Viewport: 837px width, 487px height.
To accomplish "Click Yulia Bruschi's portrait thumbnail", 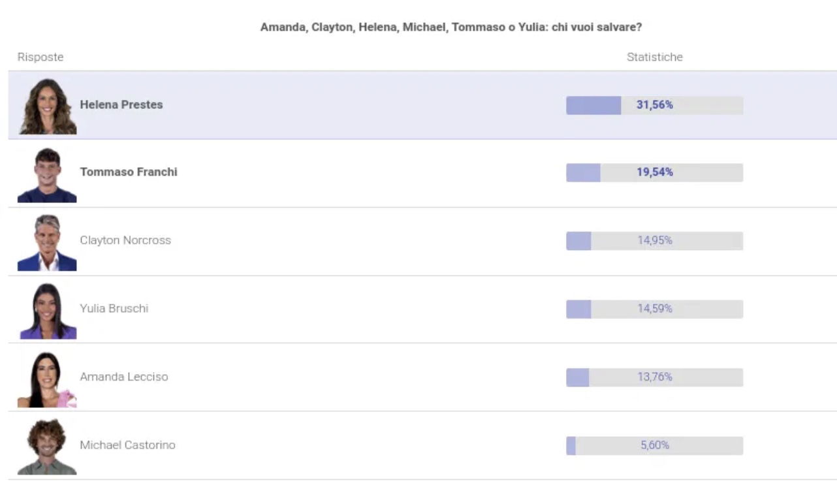I will coord(47,311).
